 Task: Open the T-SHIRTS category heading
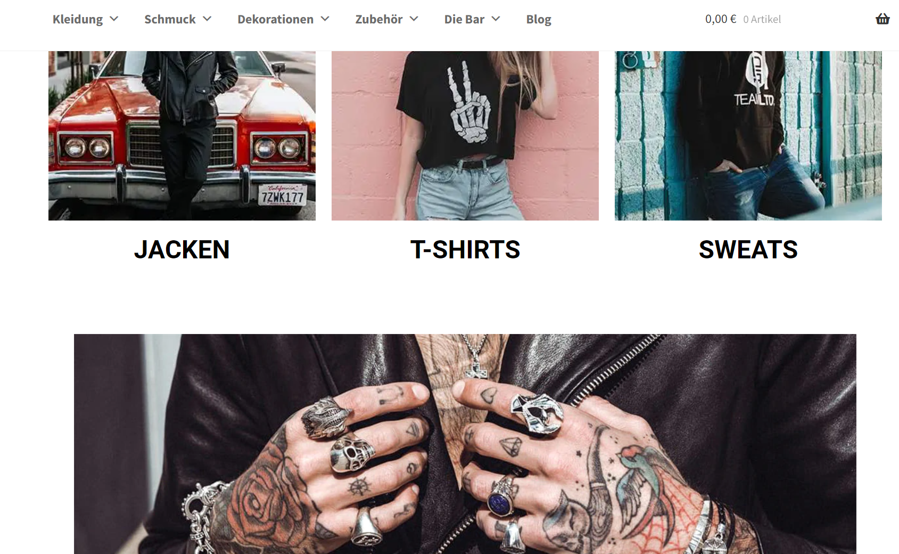(465, 250)
